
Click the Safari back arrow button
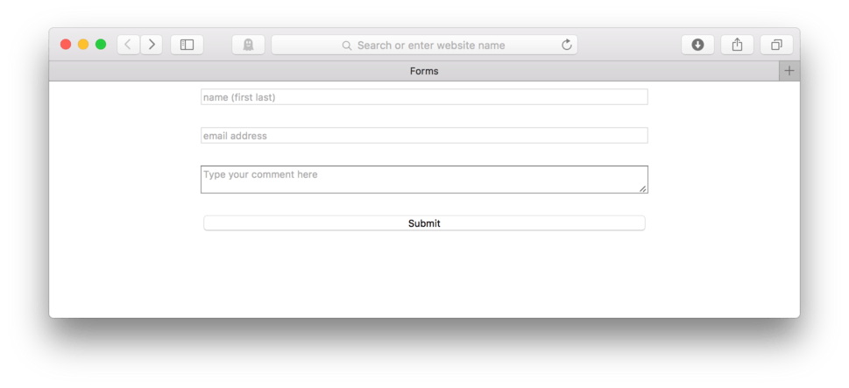pyautogui.click(x=128, y=45)
